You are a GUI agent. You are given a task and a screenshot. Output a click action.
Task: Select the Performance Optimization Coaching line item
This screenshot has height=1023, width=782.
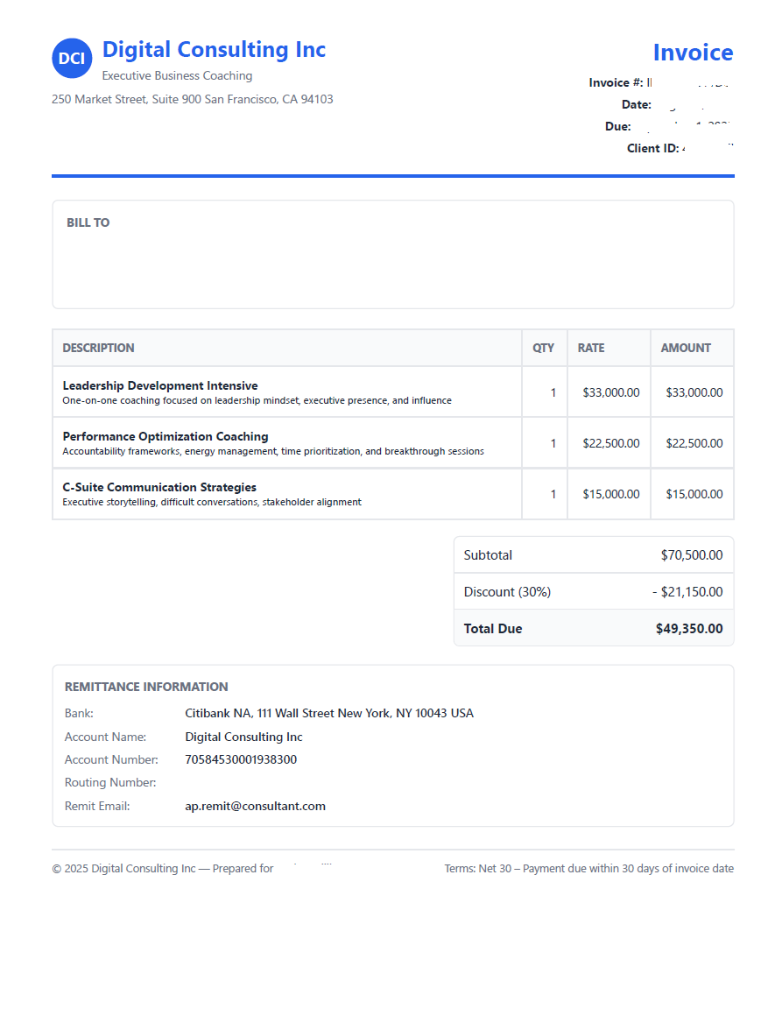point(166,436)
